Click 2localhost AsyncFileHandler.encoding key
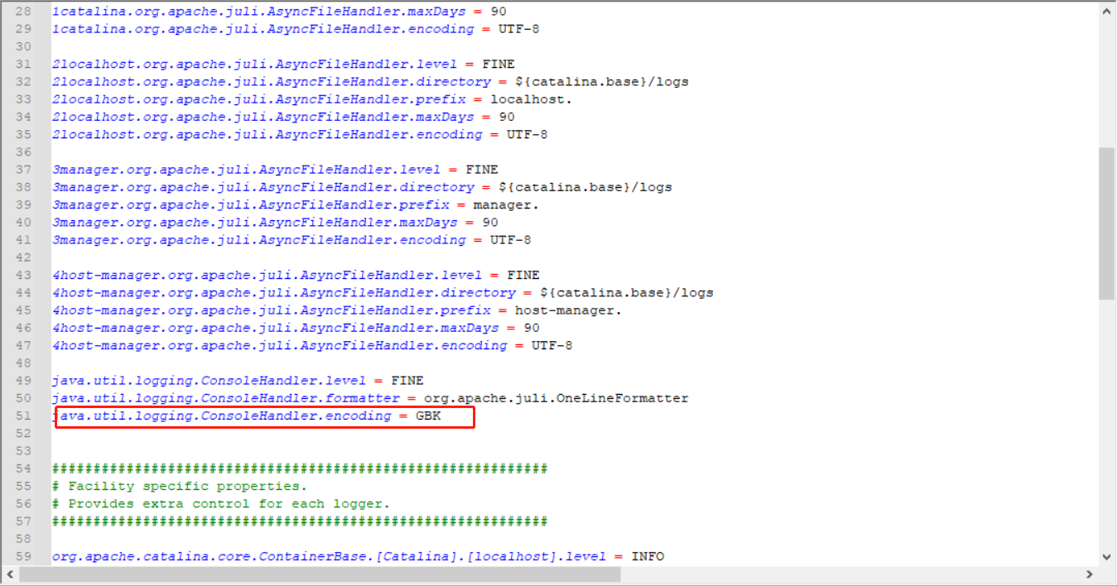This screenshot has height=586, width=1118. [267, 135]
